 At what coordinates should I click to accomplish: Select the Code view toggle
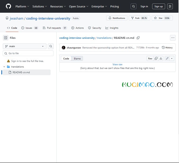[x=66, y=58]
